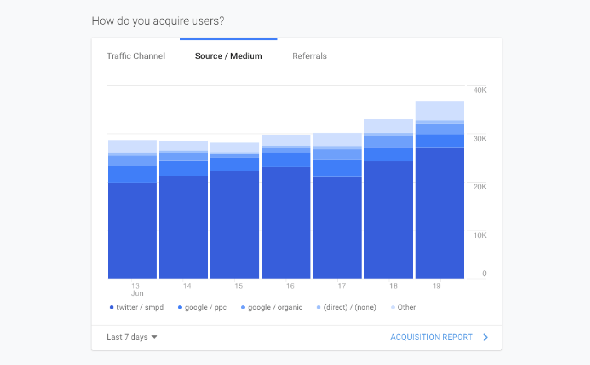Click the June 17 bar's google / ppc segment
590x365 pixels.
point(337,168)
